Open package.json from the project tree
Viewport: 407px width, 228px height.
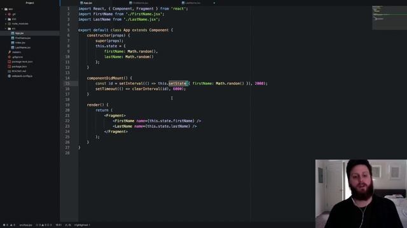[20, 66]
